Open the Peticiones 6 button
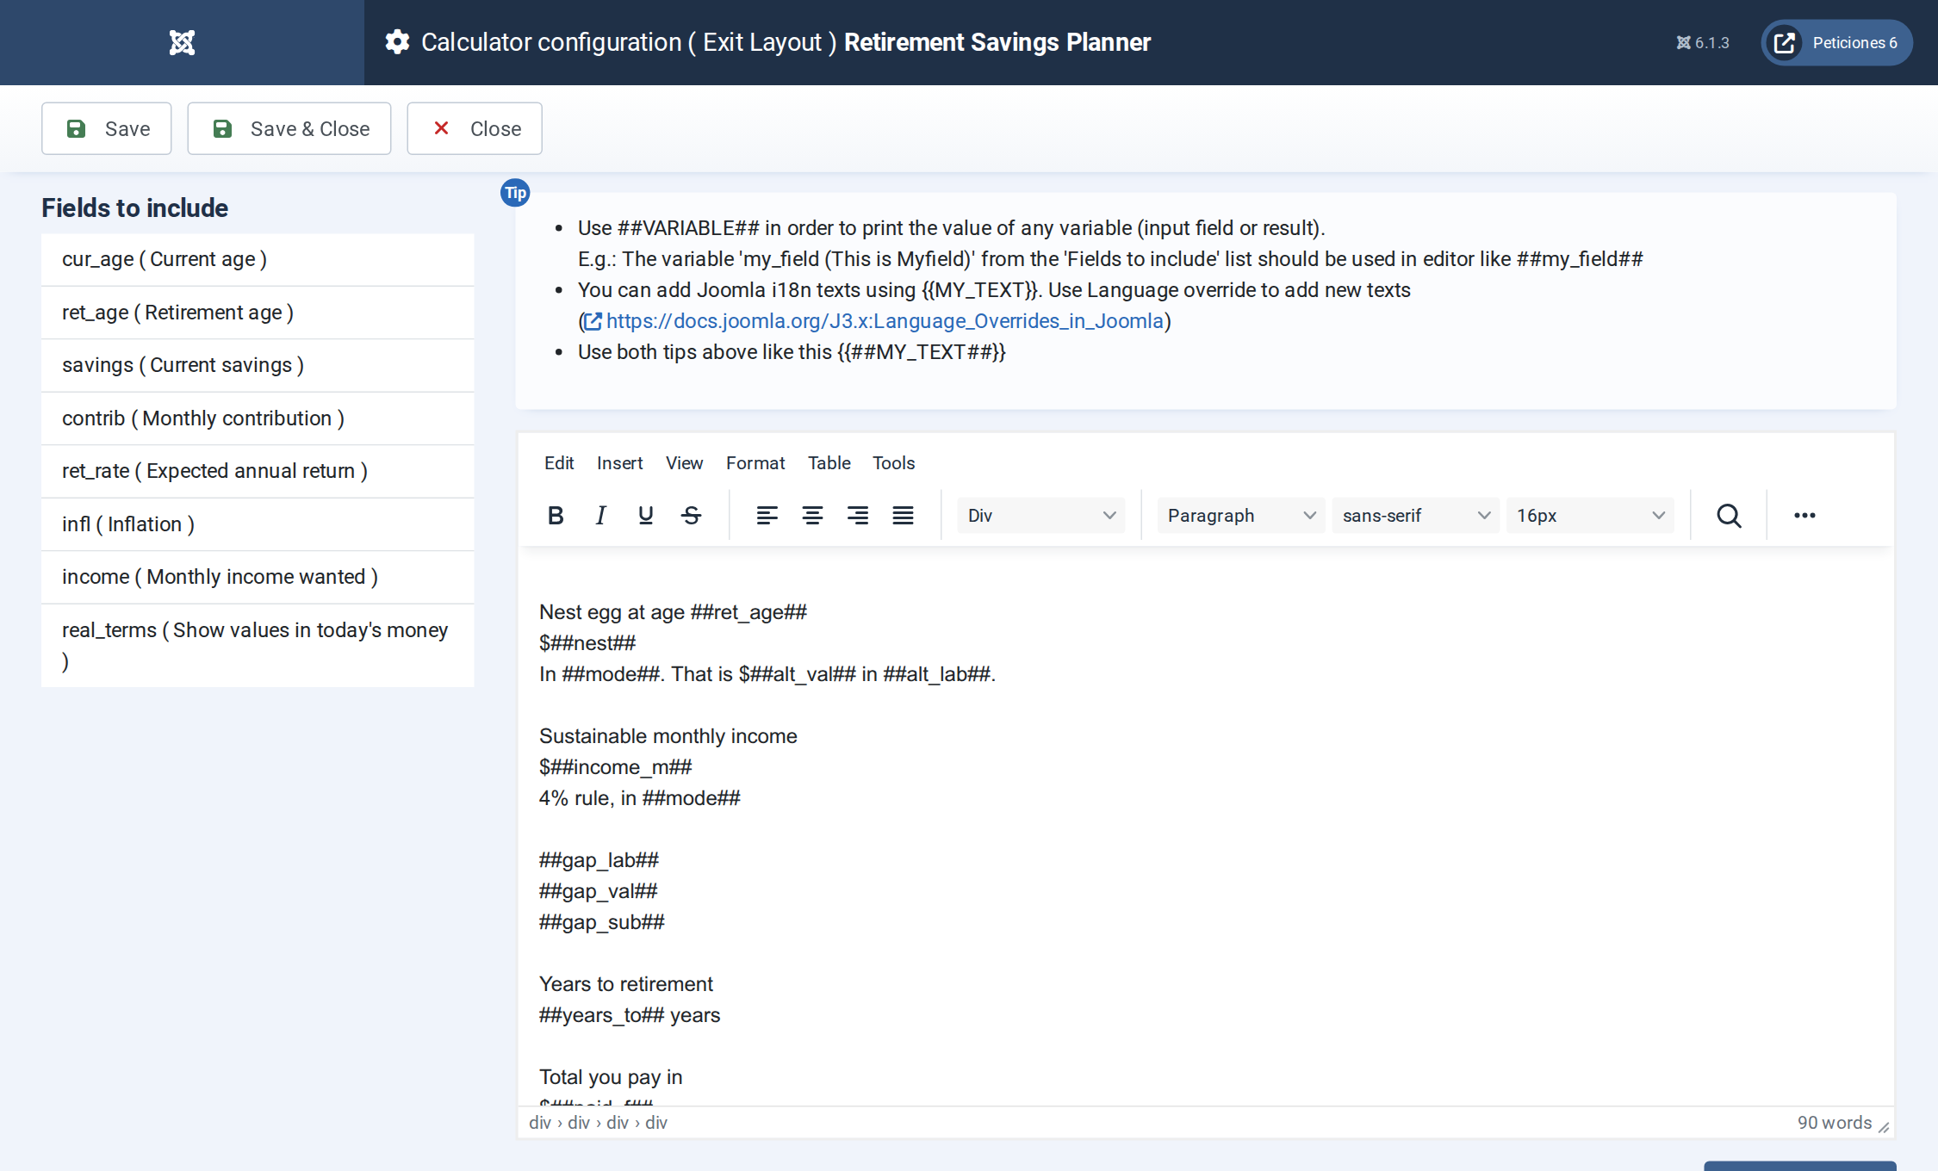 pyautogui.click(x=1836, y=42)
